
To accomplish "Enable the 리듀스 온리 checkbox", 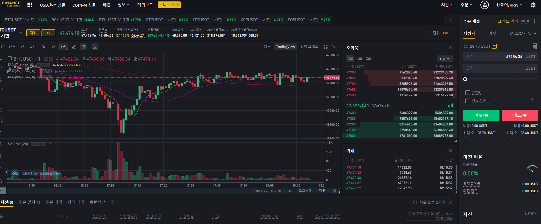I will tap(468, 101).
